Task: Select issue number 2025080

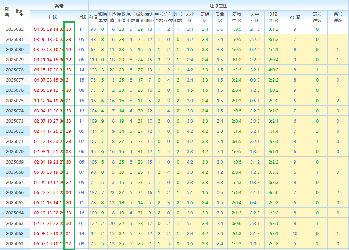Action: point(15,49)
